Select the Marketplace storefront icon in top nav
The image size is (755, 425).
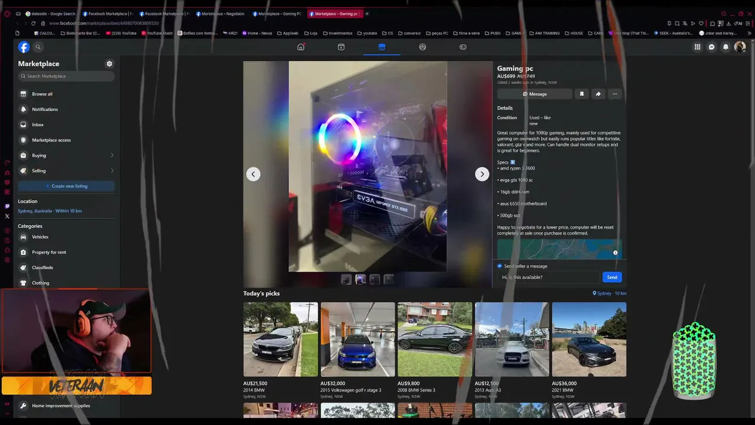[382, 47]
